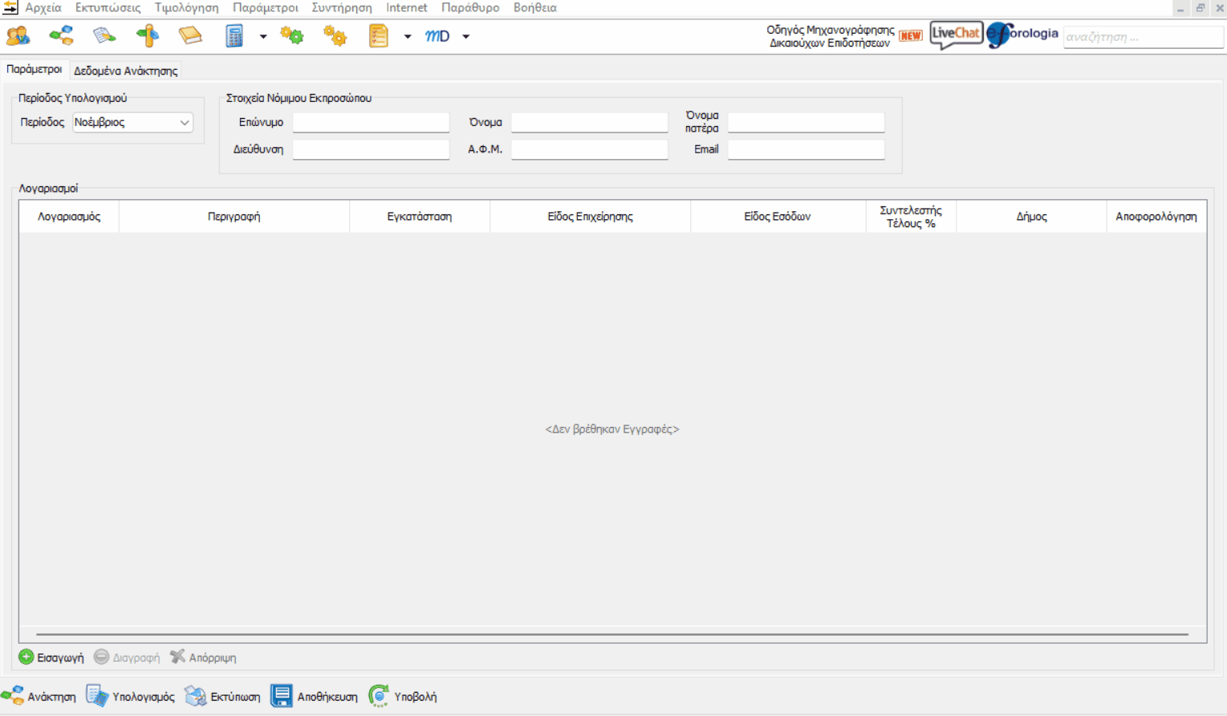
Task: Click the signpost toolbar icon
Action: click(148, 36)
